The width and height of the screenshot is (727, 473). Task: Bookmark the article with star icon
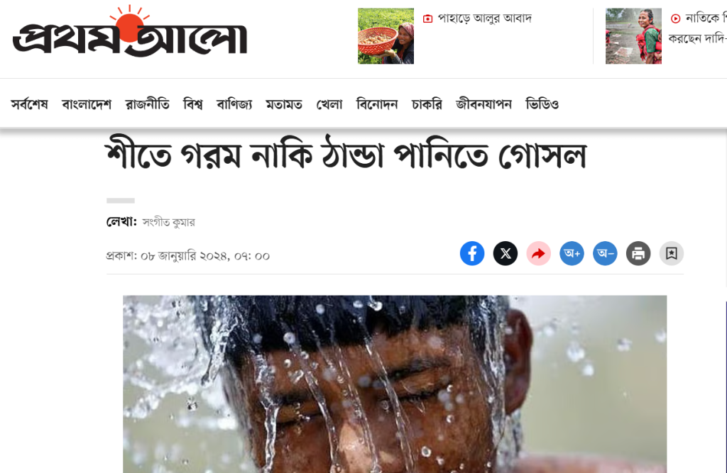pyautogui.click(x=672, y=253)
